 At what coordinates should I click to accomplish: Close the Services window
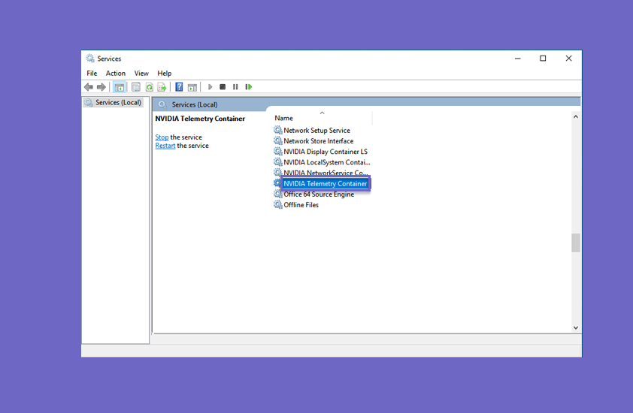pyautogui.click(x=568, y=59)
